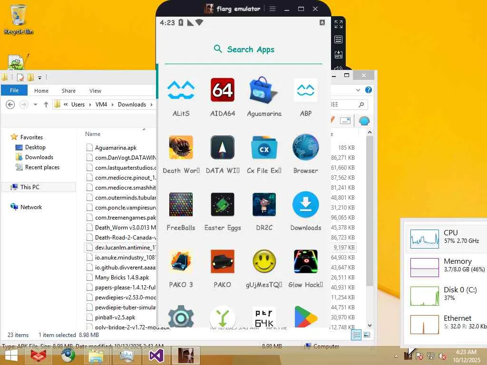The width and height of the screenshot is (487, 365).
Task: Search apps in the emulator drawer
Action: click(244, 49)
